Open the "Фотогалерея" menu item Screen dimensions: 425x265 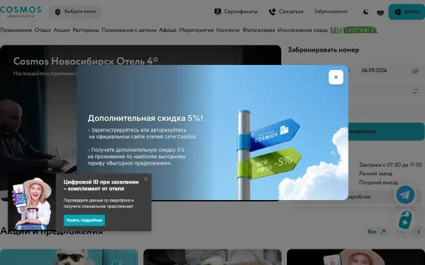[x=259, y=30]
